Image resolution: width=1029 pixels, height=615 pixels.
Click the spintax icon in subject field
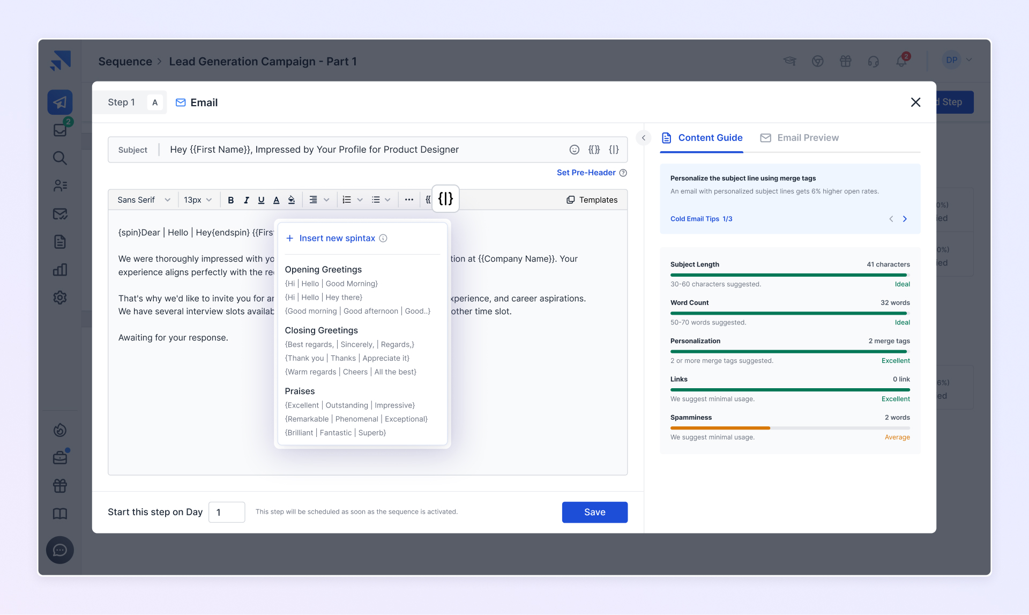coord(614,150)
